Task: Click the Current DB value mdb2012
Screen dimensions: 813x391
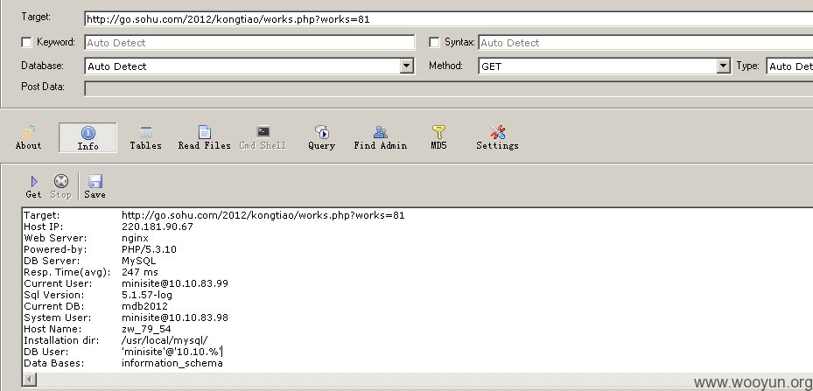Action: coord(144,306)
